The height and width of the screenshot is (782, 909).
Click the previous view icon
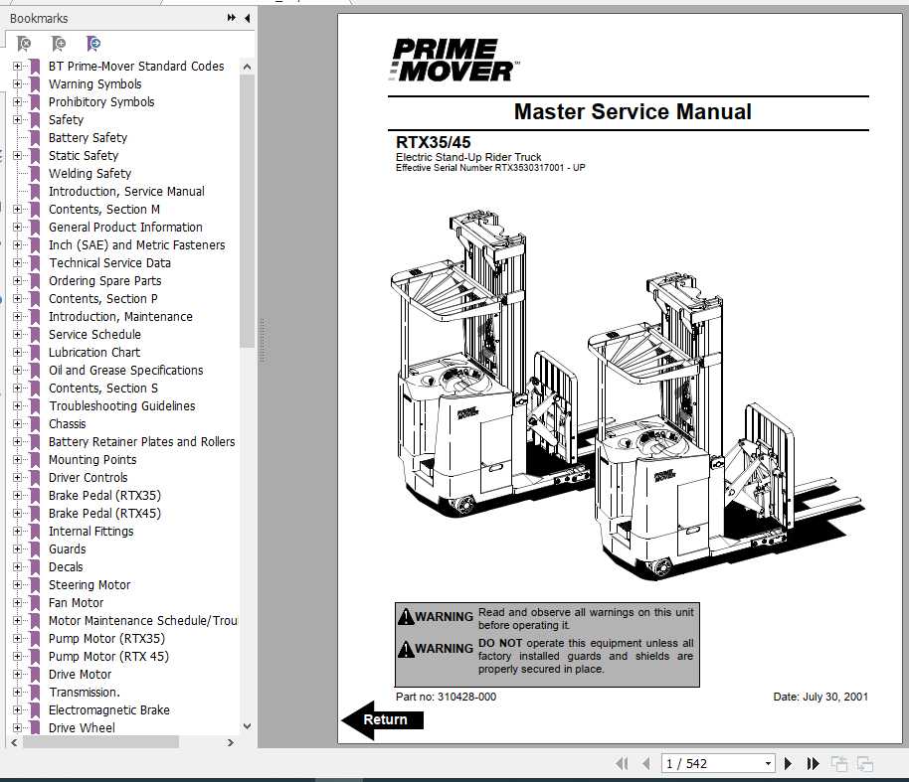(x=838, y=763)
